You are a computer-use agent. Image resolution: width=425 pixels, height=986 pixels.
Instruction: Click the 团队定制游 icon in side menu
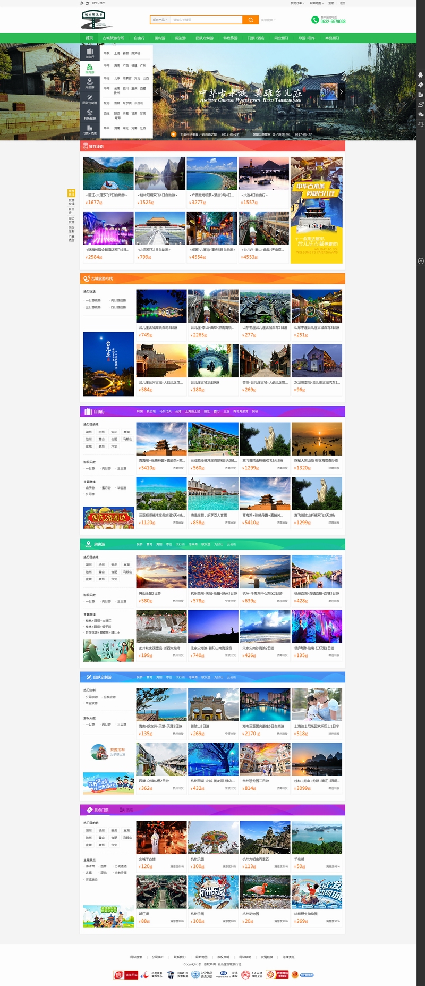click(90, 99)
